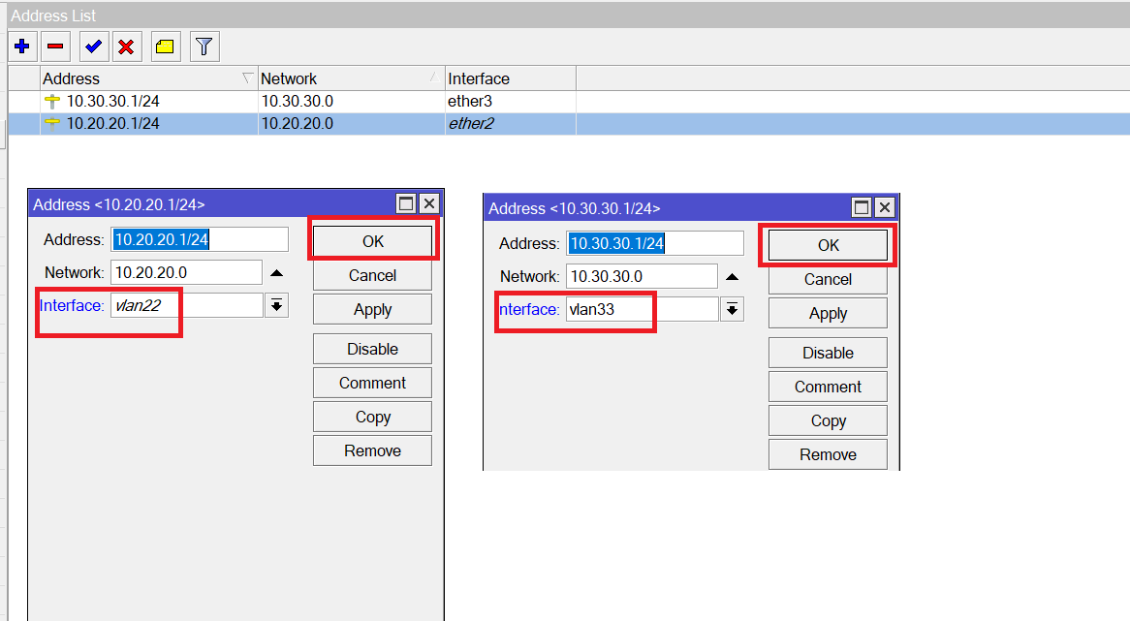Apply changes in the 10.30.30.1/24 dialog
Image resolution: width=1130 pixels, height=621 pixels.
click(x=828, y=313)
